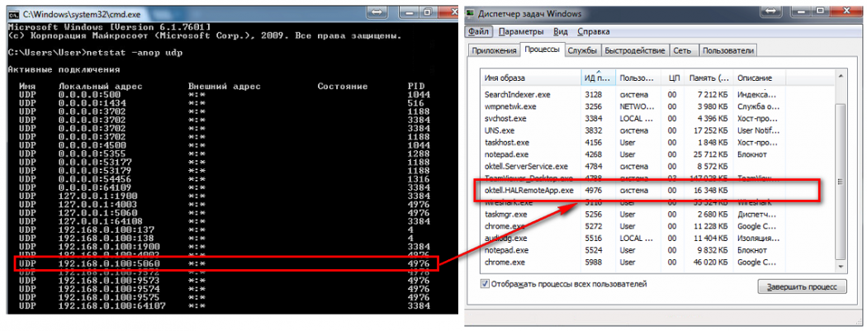Click the process list vertical scrollbar thumb
This screenshot has height=331, width=867.
[x=841, y=180]
